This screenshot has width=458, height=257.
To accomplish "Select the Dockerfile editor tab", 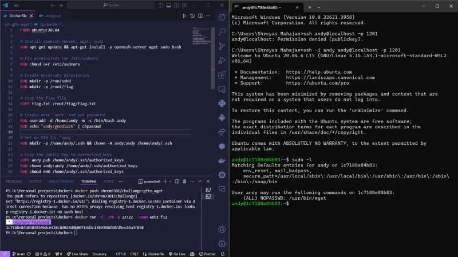I will (18, 16).
